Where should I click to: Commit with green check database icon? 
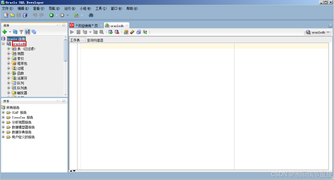[110, 32]
